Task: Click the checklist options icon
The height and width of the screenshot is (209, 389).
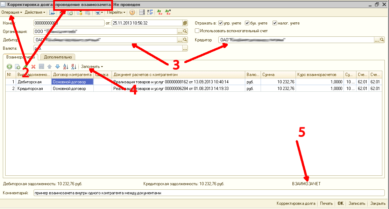Action: [x=150, y=12]
